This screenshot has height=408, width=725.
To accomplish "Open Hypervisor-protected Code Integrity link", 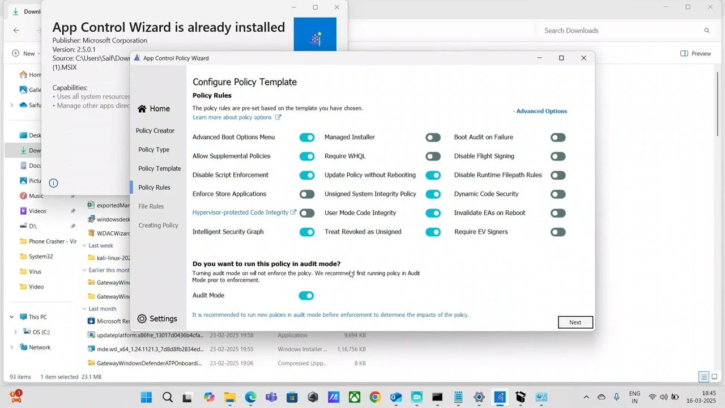I will (240, 212).
